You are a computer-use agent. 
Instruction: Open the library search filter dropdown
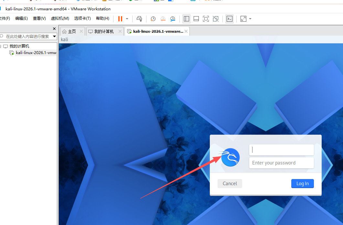pos(54,37)
